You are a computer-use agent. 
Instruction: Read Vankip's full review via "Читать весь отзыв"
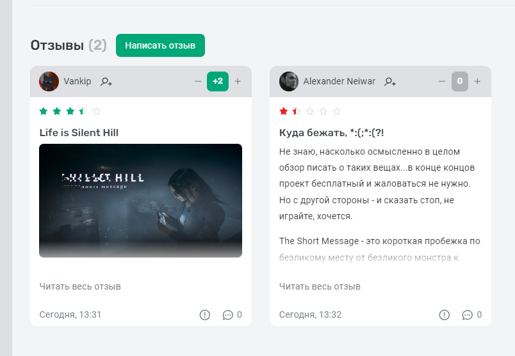point(80,286)
